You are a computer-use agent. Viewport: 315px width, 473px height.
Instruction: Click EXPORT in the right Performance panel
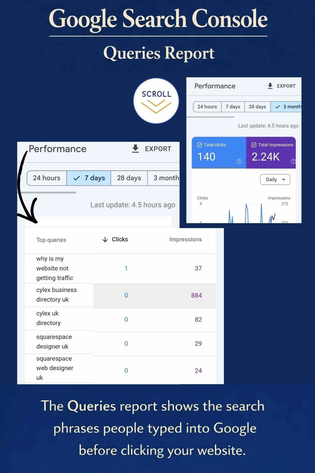pos(286,86)
